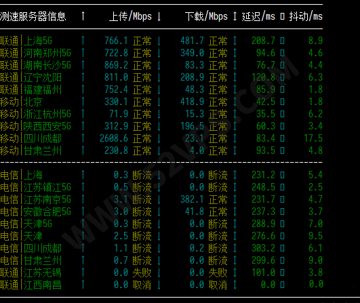Select download value 481.7 for 上海5G

coord(192,41)
